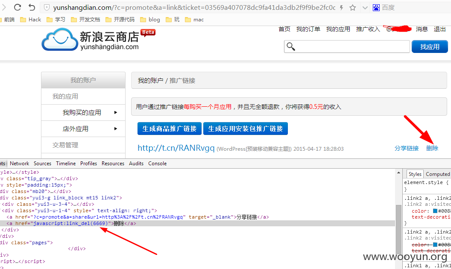Switch to the Resources devtools tab
The image size is (451, 269).
[113, 164]
